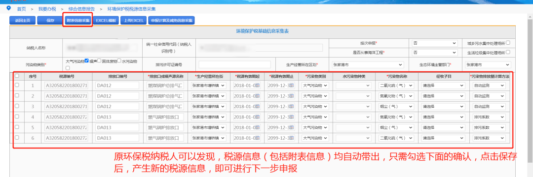Click row 3 税源有效期起 date field
Viewport: 533px width, 177px height.
[247, 107]
